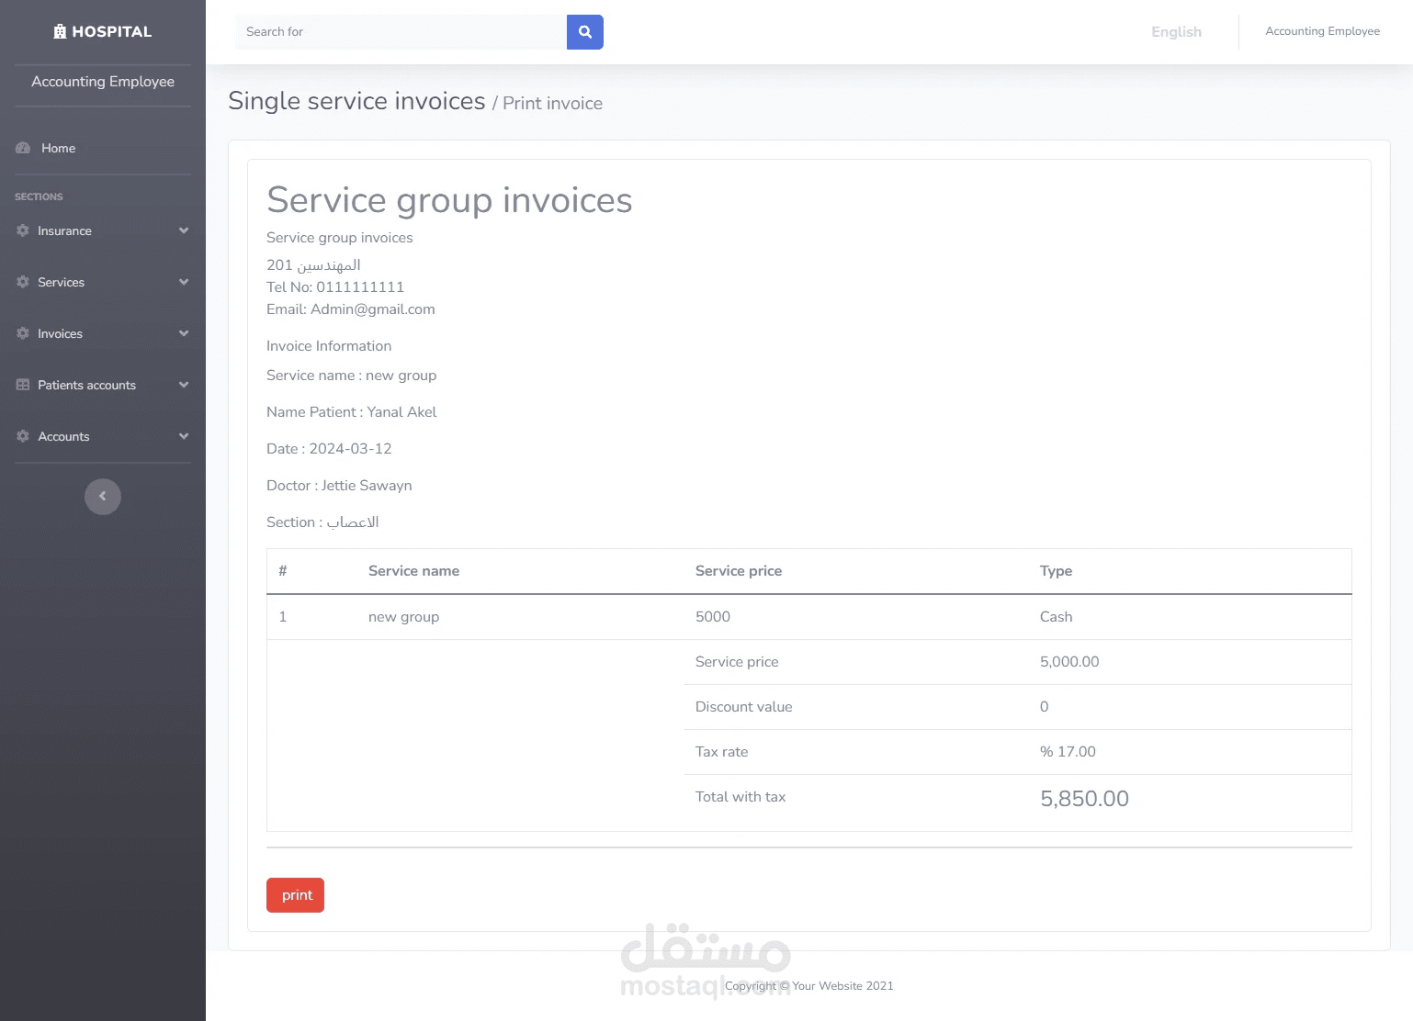1413x1021 pixels.
Task: Expand the Invoices chevron
Action: [184, 333]
